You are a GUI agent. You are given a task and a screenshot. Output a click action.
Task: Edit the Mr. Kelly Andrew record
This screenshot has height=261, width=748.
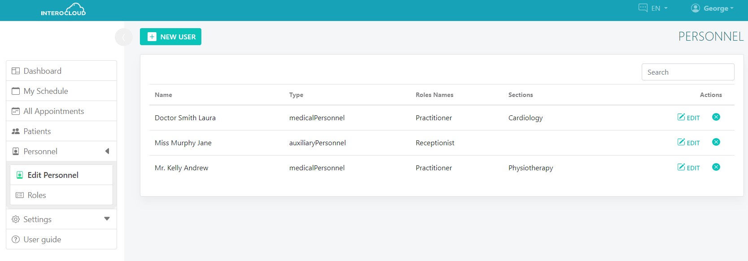coord(688,168)
